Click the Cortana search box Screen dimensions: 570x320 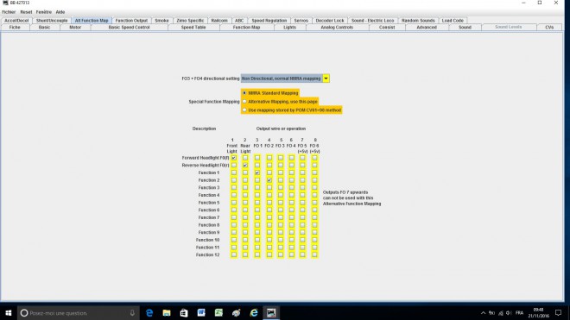[78, 313]
